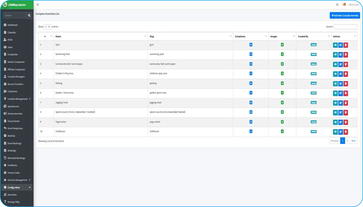
Task: Focus the sidebar Search field
Action: 15,16
